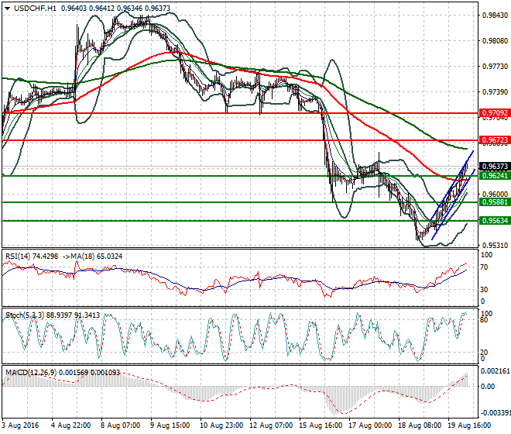Click the 0.98430 price scale value
This screenshot has height=434, width=511.
[492, 15]
